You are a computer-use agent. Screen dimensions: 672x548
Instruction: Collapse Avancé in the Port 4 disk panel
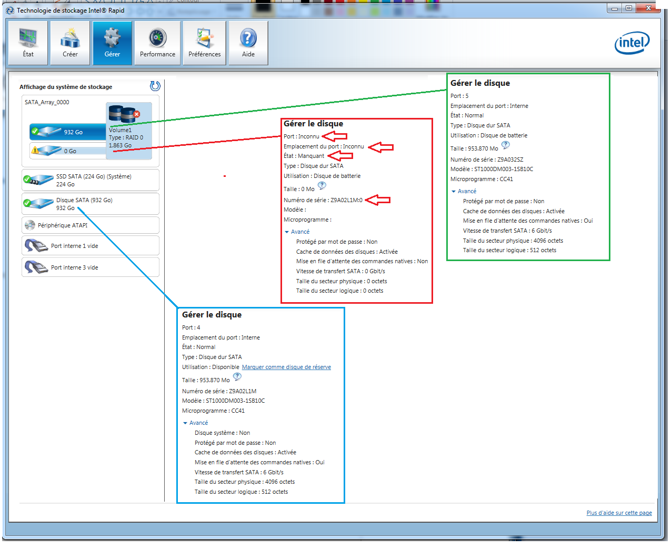[195, 423]
